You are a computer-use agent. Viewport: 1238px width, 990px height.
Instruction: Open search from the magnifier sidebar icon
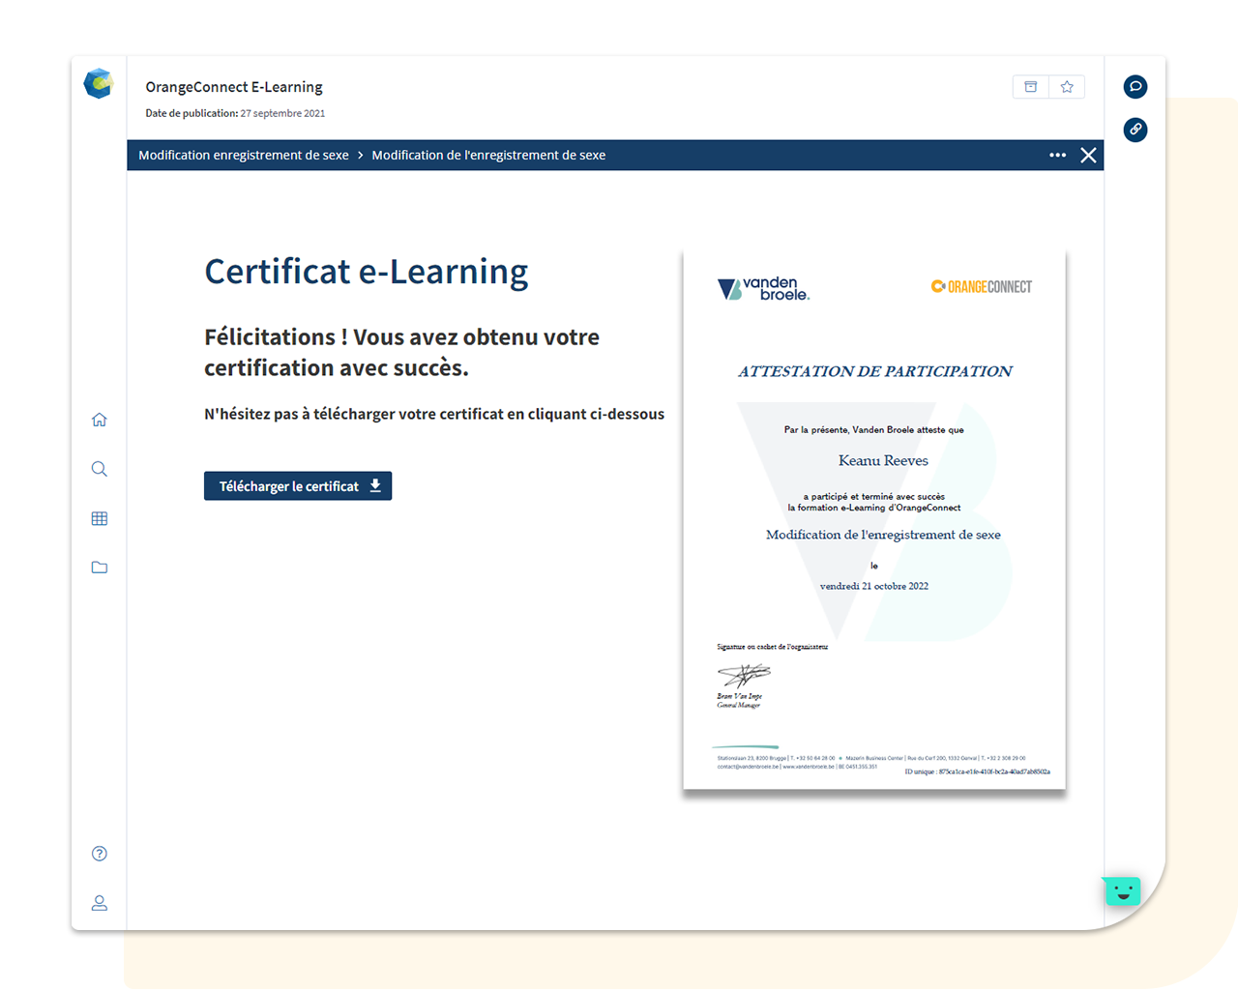(99, 469)
